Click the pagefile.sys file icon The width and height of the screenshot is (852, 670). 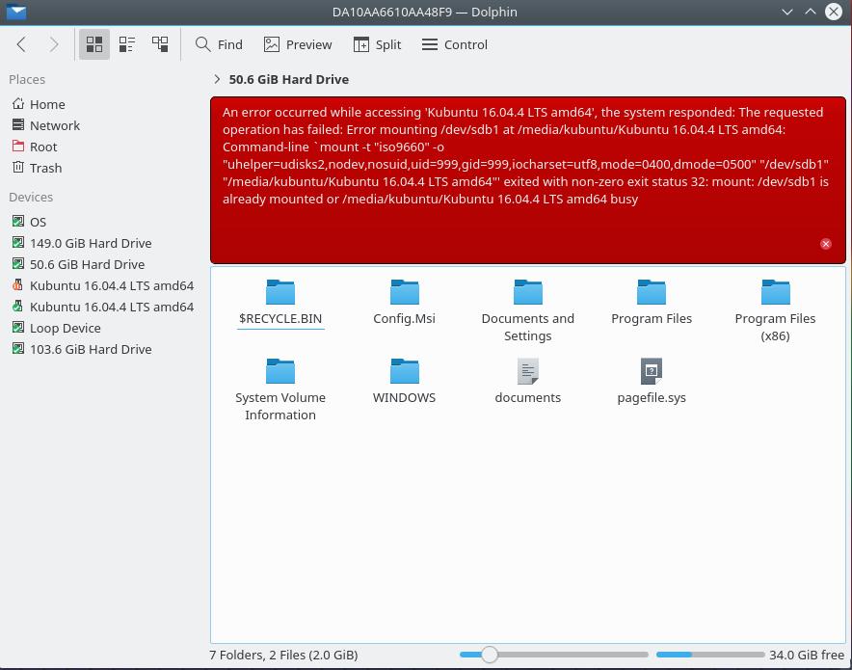pos(652,371)
